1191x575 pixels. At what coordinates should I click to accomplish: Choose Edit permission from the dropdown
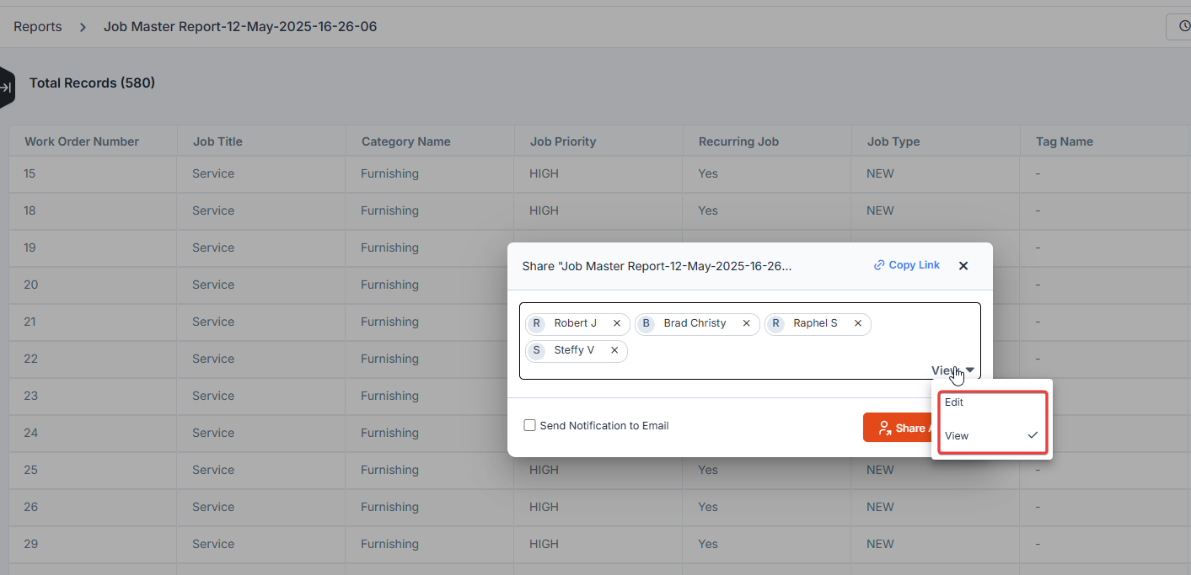tap(993, 402)
